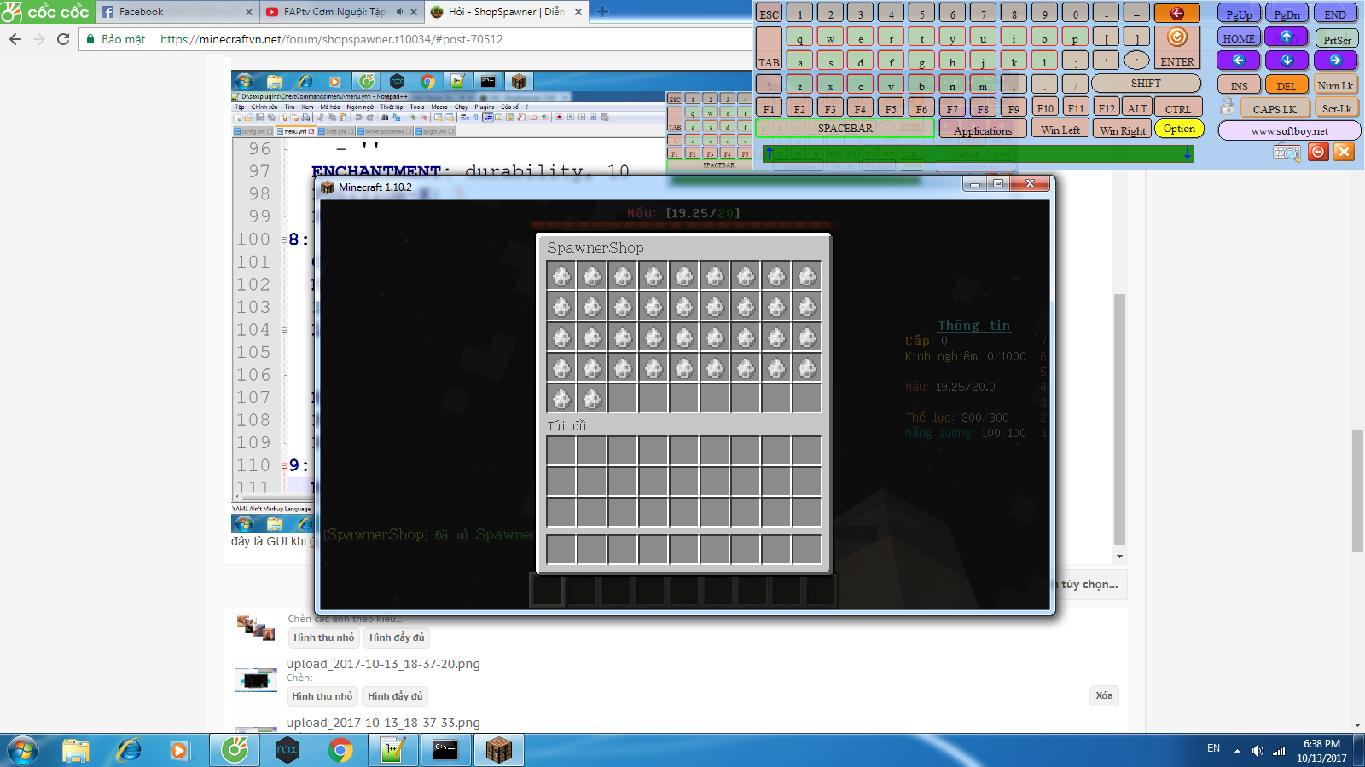
Task: Click Xóa to delete upload_2017-10-13_18-37-20.png
Action: [1104, 695]
